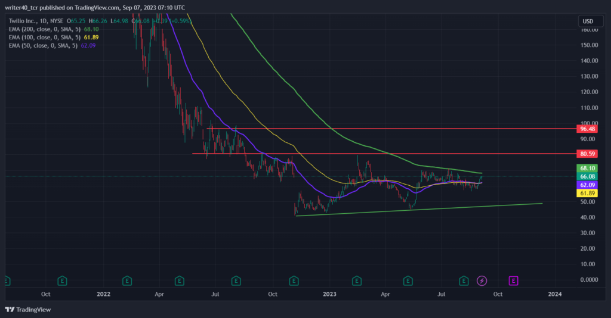611x318 pixels.
Task: Click the open value O65.25 in legend
Action: click(x=76, y=21)
